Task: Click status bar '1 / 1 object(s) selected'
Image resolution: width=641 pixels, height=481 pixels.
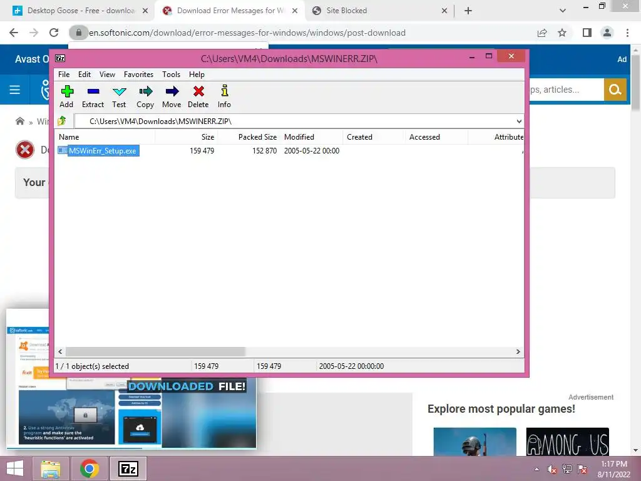Action: [x=92, y=366]
